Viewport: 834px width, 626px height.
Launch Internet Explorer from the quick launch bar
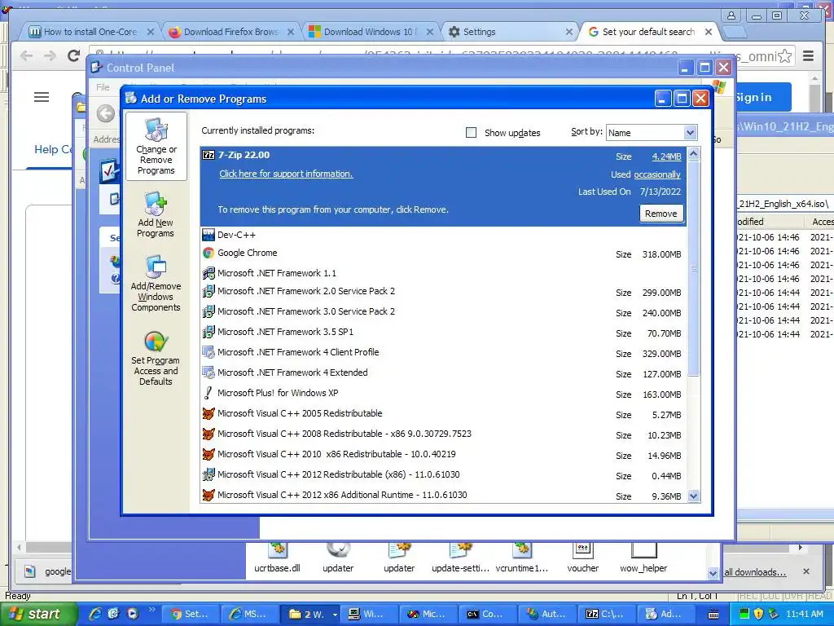tap(95, 614)
